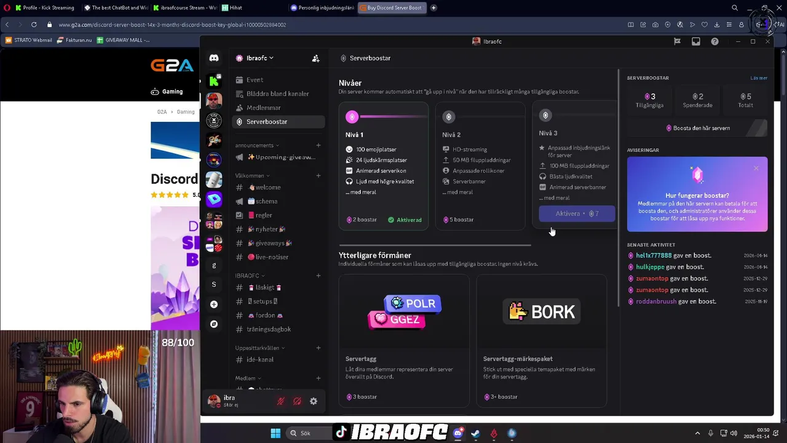The width and height of the screenshot is (787, 443).
Task: Add channel to Uppesittarkvällen category
Action: click(318, 348)
